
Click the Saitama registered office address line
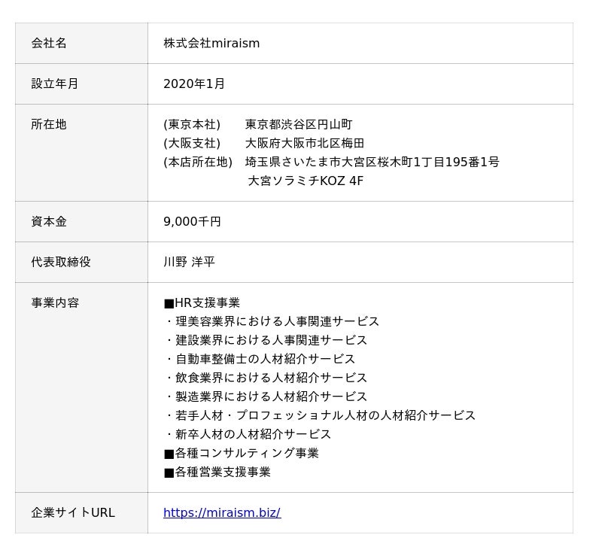click(x=331, y=163)
